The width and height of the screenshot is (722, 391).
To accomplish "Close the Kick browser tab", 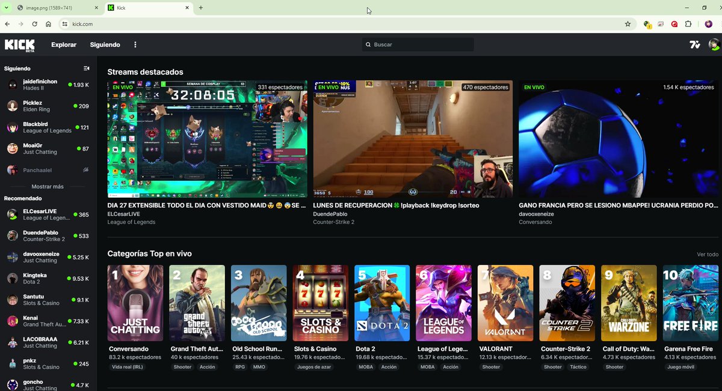I will [188, 8].
